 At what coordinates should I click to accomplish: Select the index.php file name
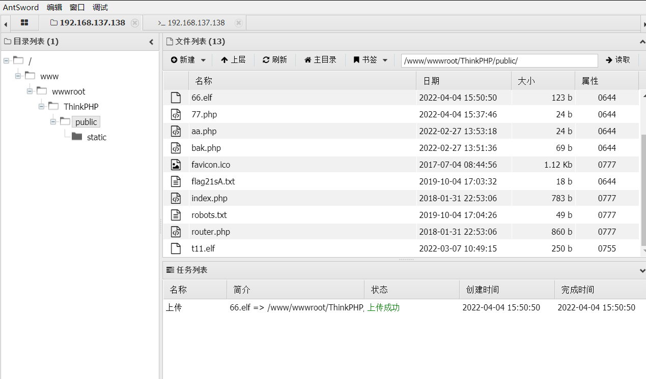(209, 198)
